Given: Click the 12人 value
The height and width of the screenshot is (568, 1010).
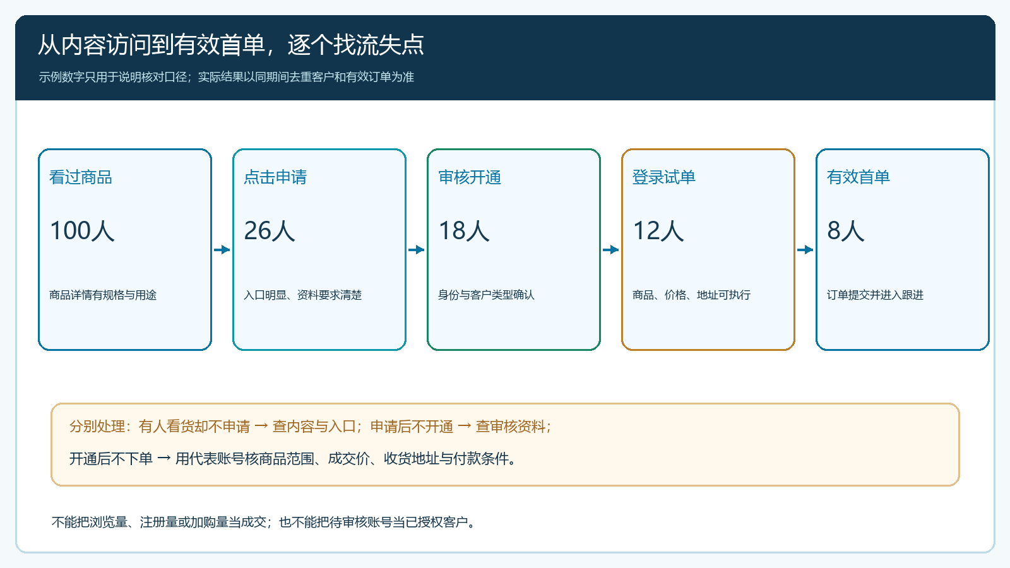Looking at the screenshot, I should click(658, 230).
